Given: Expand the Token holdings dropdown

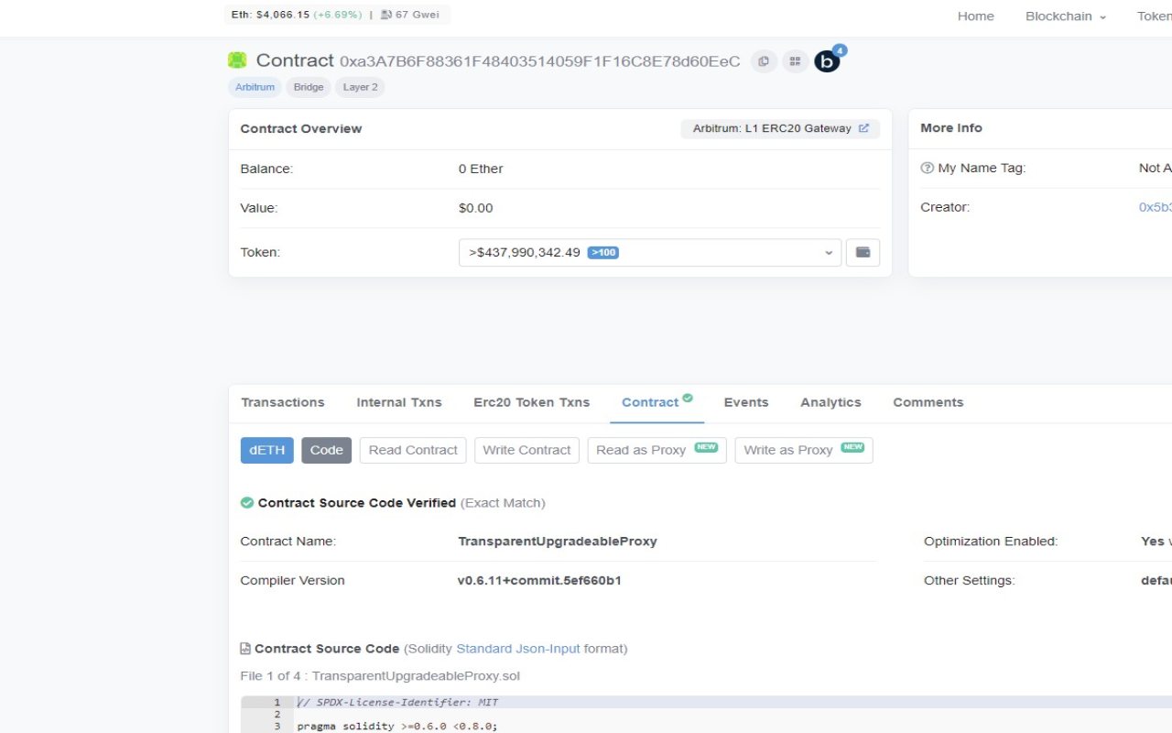Looking at the screenshot, I should (650, 253).
